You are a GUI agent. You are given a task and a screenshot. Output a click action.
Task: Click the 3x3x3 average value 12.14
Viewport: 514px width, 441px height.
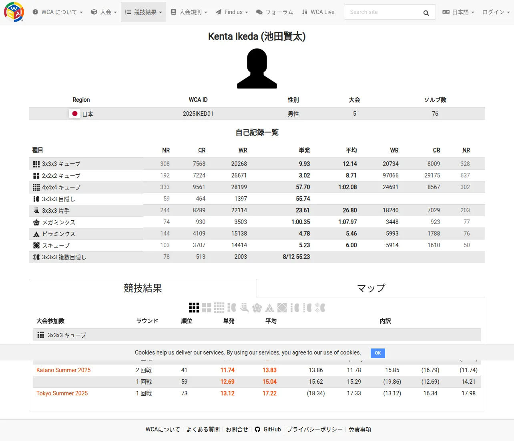pos(350,164)
